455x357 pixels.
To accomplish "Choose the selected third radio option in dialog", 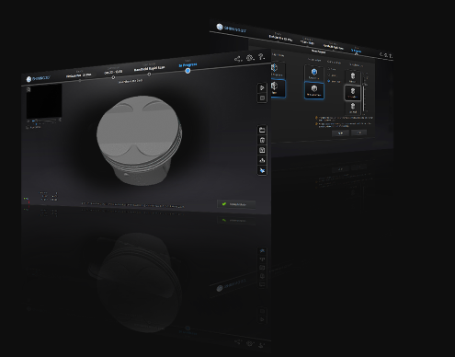I will (x=329, y=81).
